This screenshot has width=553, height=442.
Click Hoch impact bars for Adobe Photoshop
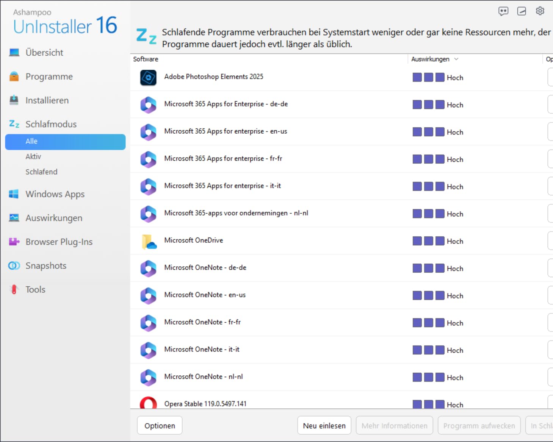click(x=429, y=78)
